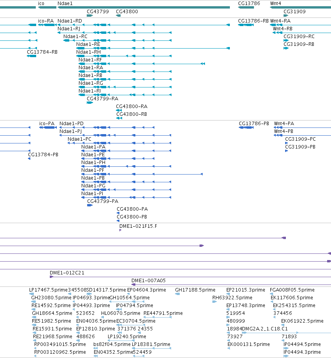
Task: Click the CG31909 gene label
Action: tap(294, 11)
